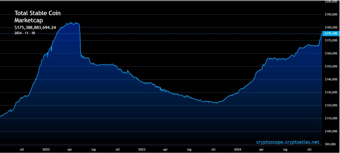Click the $120,00B axis label
Image resolution: width=340 pixels, height=153 pixels.
[331, 105]
